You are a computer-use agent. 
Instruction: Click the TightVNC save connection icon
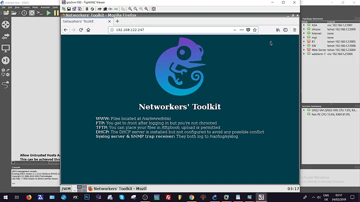click(x=68, y=9)
